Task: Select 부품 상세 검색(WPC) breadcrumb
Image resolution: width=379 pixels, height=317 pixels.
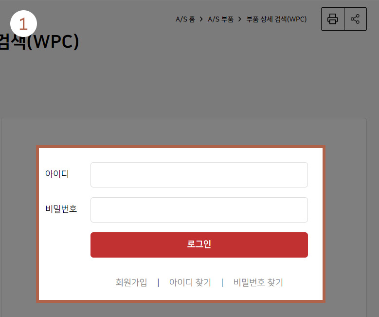Action: tap(276, 19)
